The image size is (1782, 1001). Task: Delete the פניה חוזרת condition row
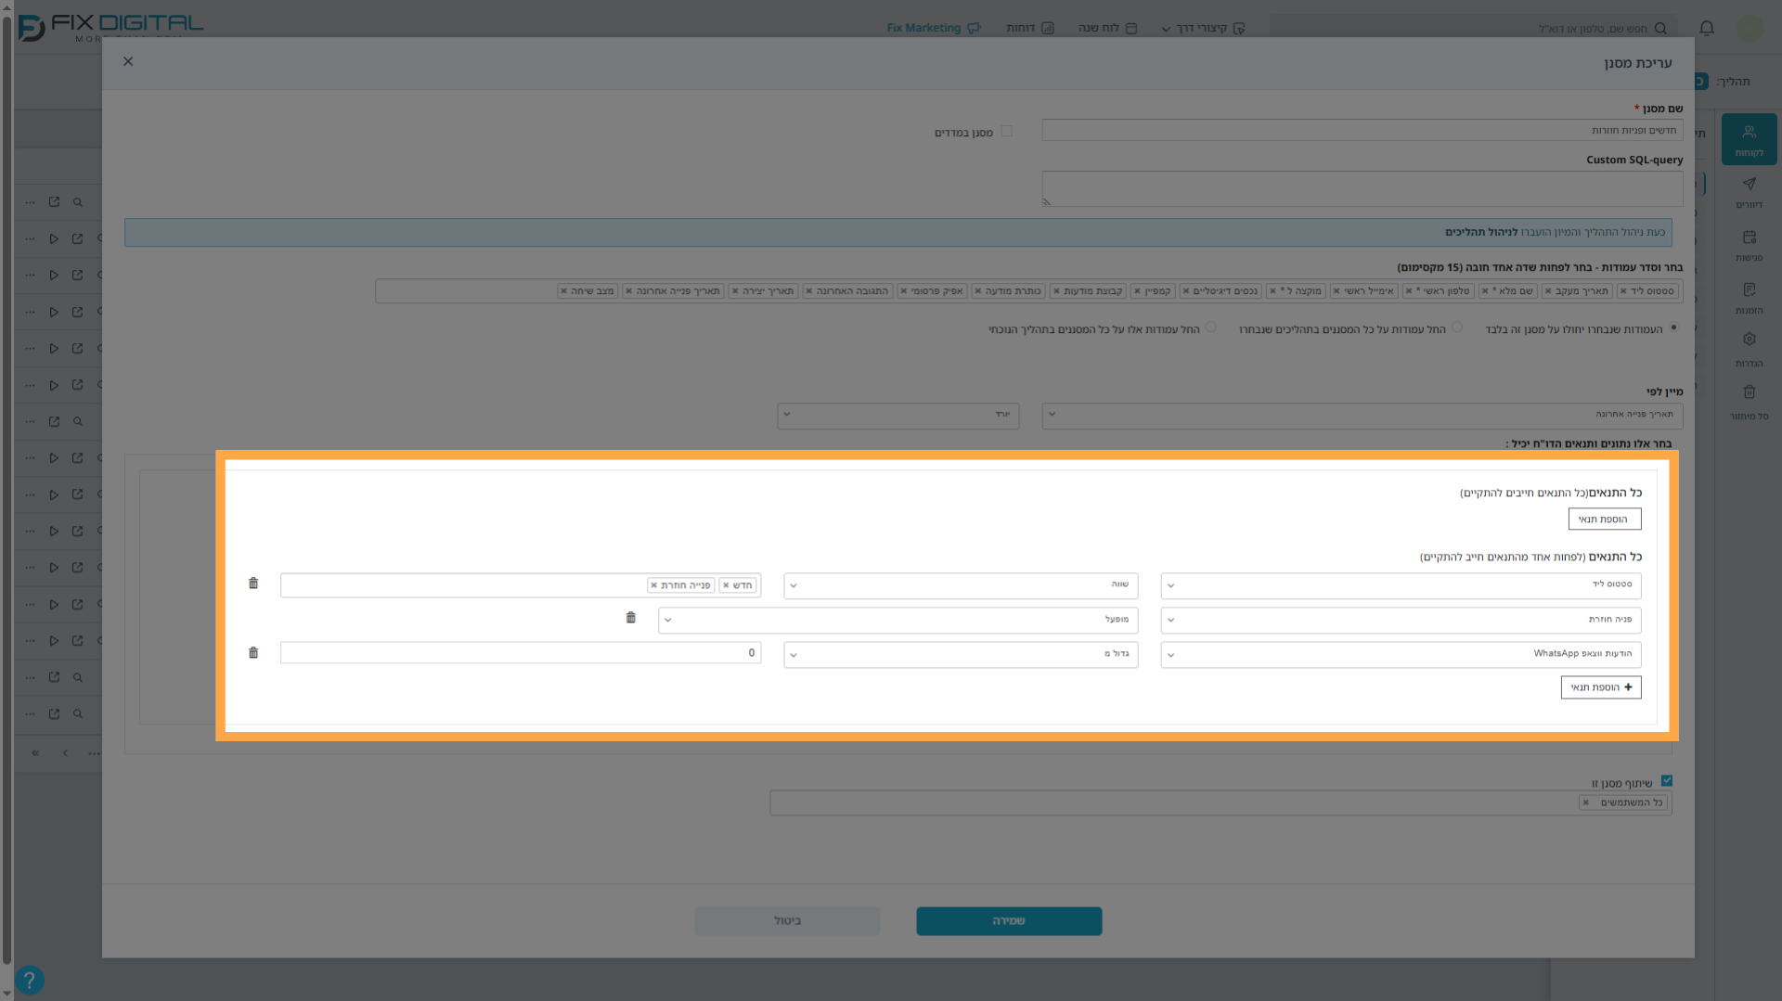[x=631, y=618]
